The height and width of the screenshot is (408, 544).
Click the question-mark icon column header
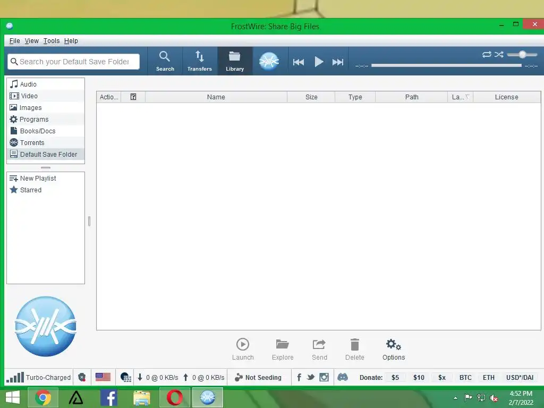point(133,97)
